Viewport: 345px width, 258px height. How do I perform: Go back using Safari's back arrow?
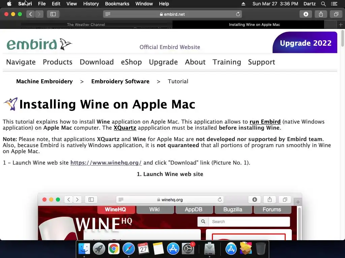click(31, 14)
